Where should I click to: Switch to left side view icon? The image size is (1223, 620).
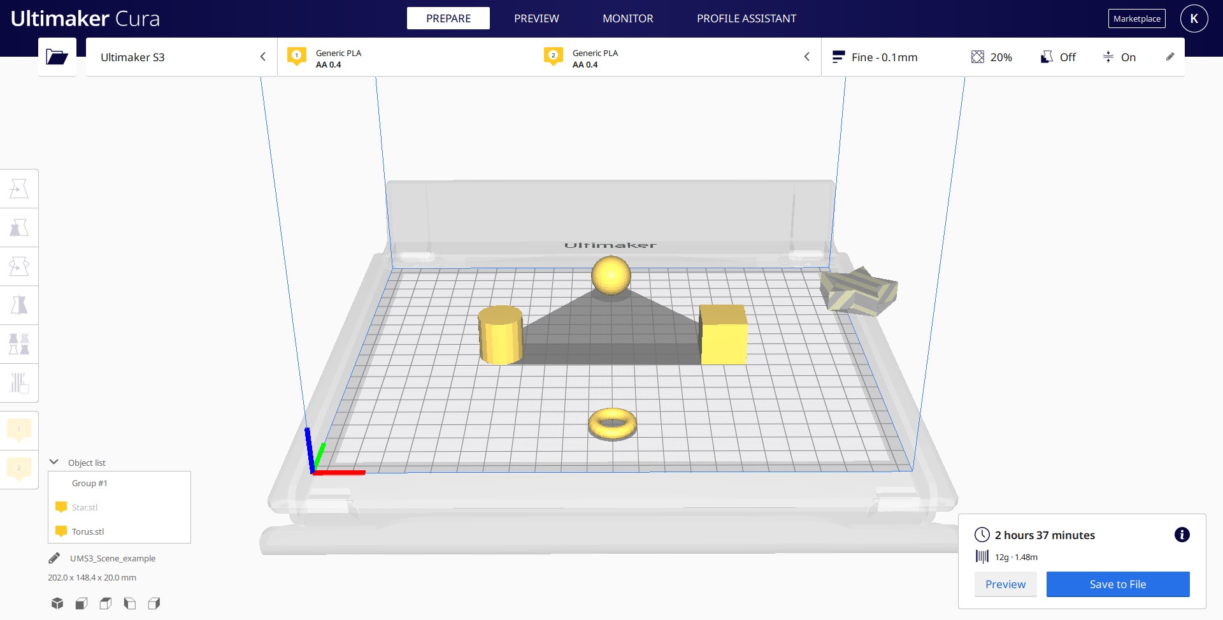[130, 603]
